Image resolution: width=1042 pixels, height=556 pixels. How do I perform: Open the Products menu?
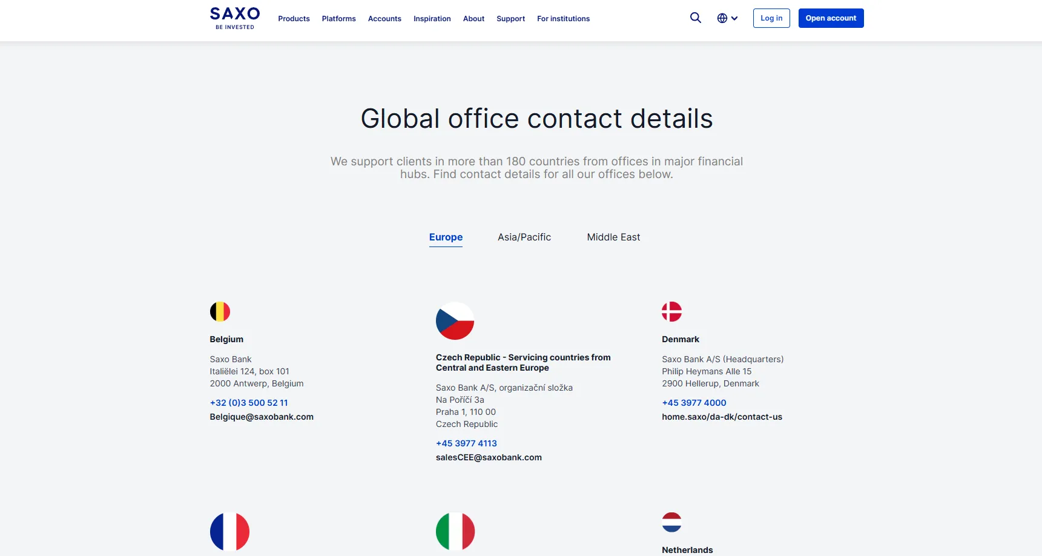(x=294, y=19)
